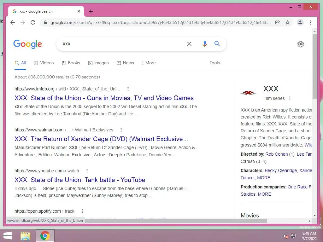Open Google quick settings gear
323x242 pixels.
point(300,44)
